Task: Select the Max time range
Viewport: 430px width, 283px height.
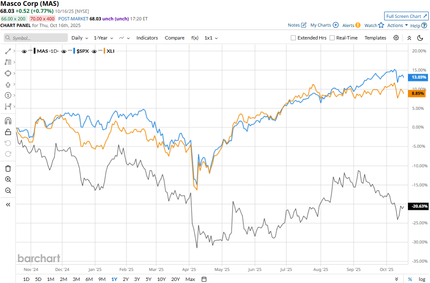Action: click(190, 279)
